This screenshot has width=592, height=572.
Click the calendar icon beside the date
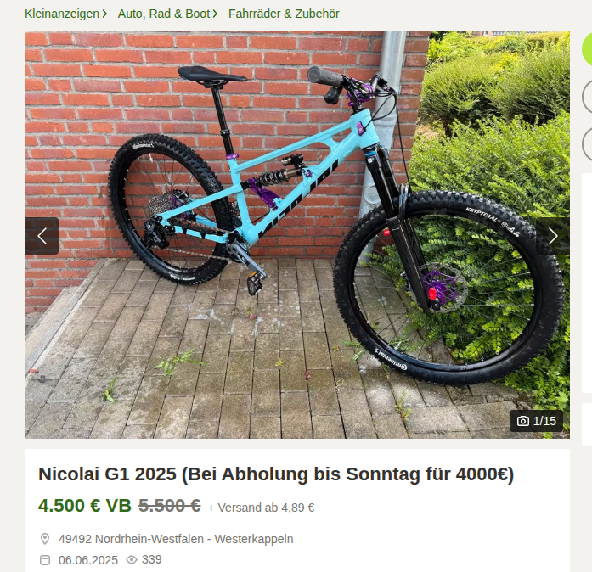pyautogui.click(x=45, y=560)
